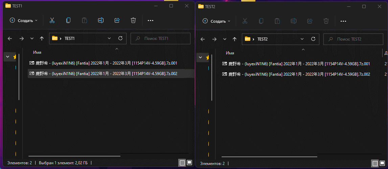This screenshot has width=388, height=169.
Task: Go up one folder in TEST1
Action: coord(42,39)
